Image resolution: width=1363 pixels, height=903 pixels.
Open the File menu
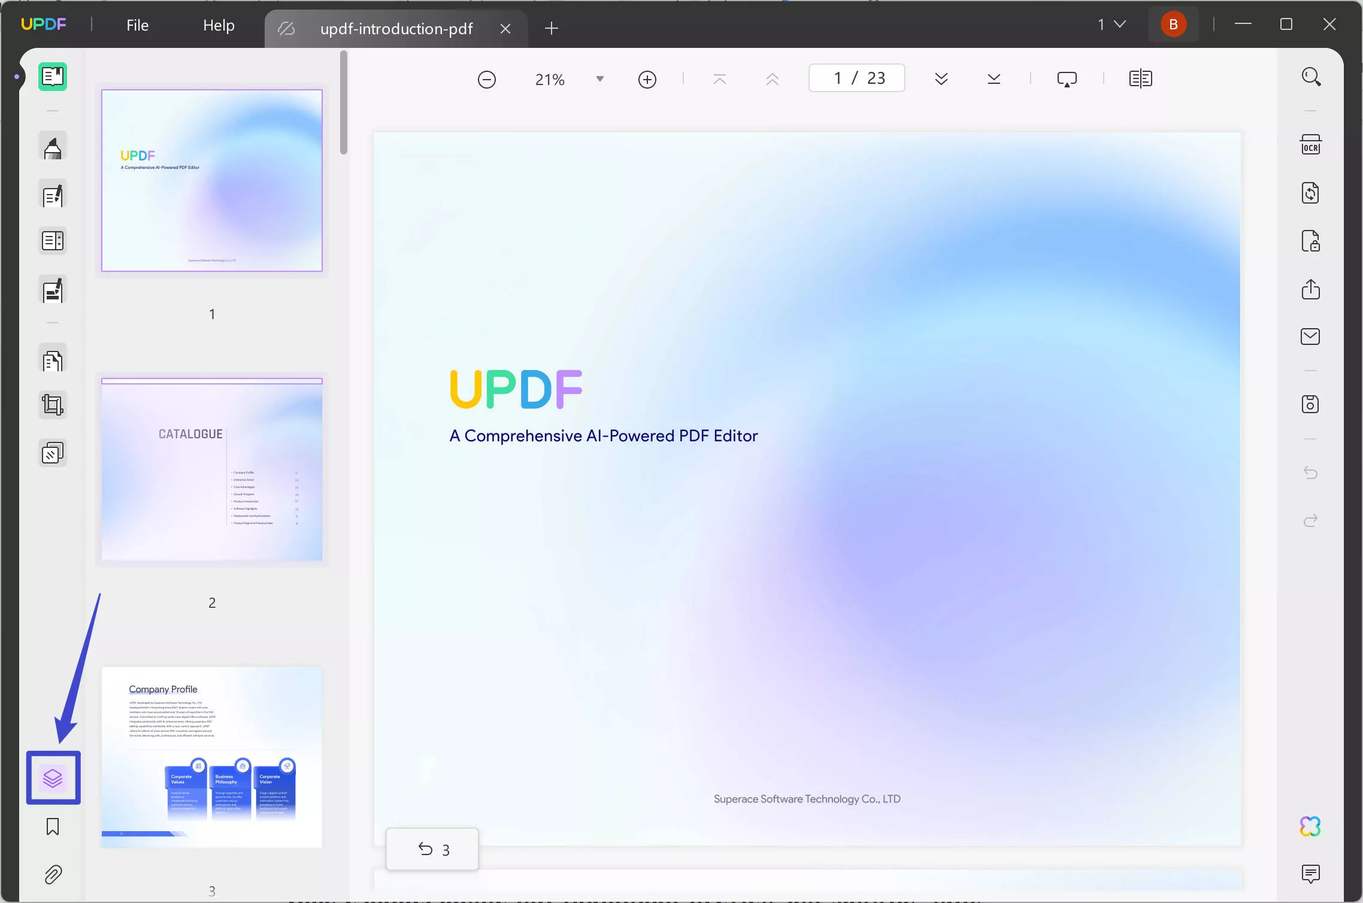point(137,24)
